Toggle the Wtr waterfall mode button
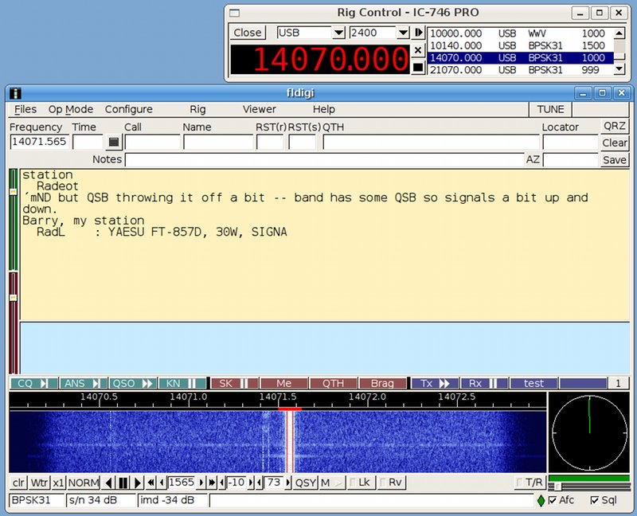This screenshot has width=637, height=516. [39, 483]
